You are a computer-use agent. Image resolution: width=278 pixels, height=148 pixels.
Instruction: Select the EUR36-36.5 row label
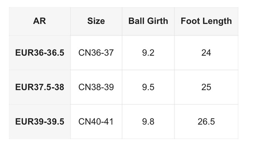click(40, 53)
